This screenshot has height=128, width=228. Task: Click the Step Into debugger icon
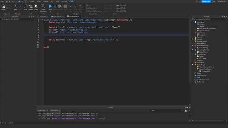point(71,6)
